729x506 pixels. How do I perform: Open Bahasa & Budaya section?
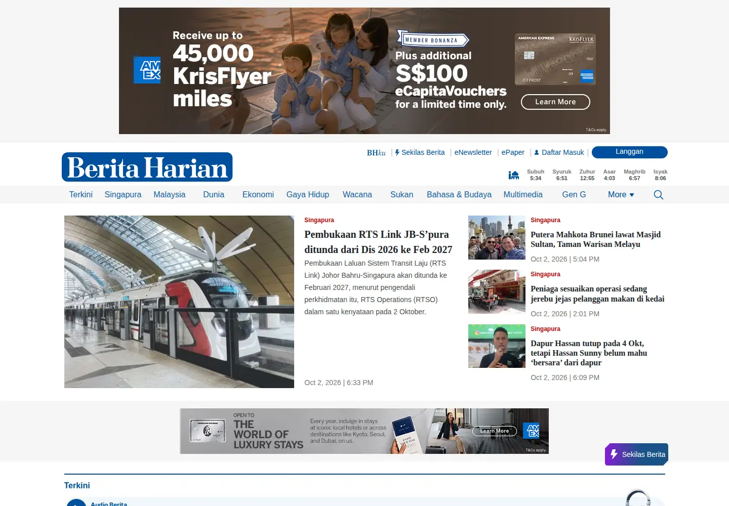(459, 195)
